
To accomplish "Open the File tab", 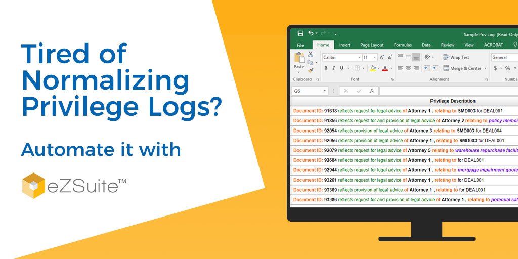I will pyautogui.click(x=300, y=45).
